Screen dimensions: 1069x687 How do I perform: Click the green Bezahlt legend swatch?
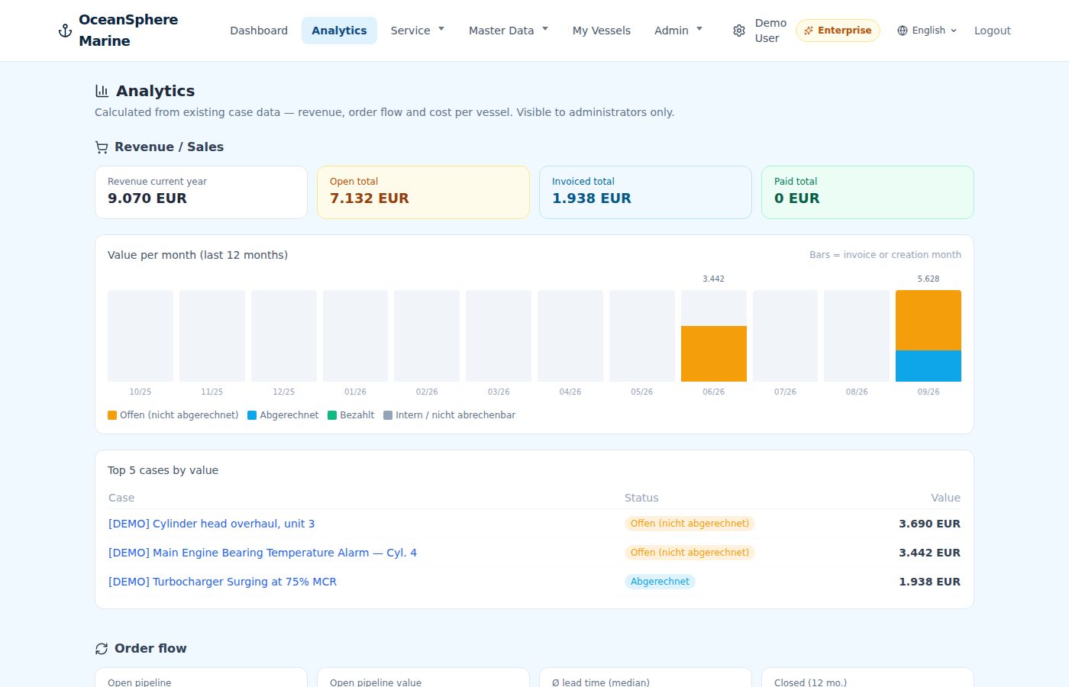click(x=332, y=415)
